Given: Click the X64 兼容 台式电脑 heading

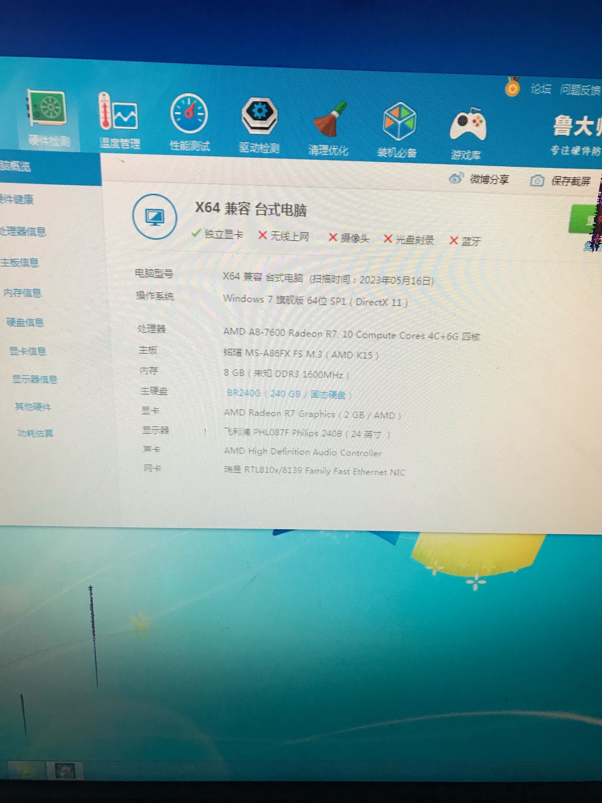Looking at the screenshot, I should [250, 209].
